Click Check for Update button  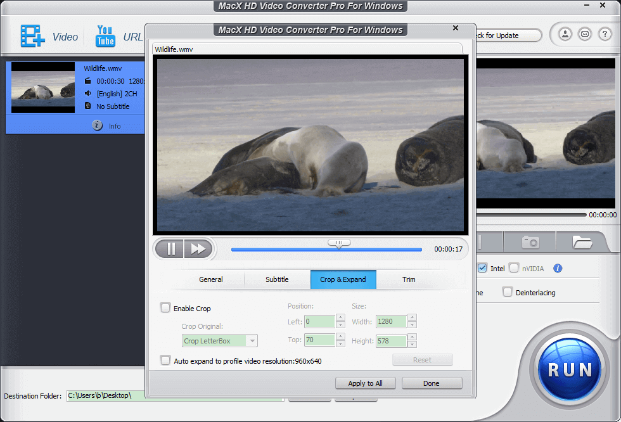point(508,35)
